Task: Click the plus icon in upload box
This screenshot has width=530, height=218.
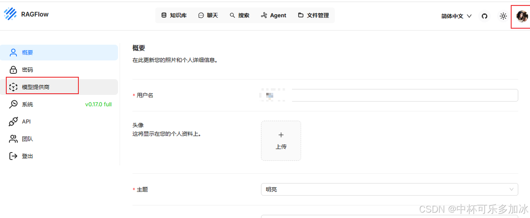Action: [x=281, y=135]
